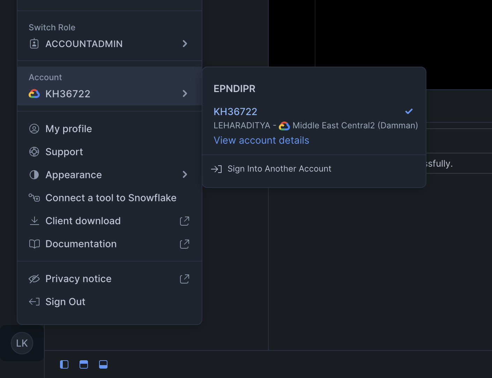
Task: Open Privacy notice
Action: 110,279
